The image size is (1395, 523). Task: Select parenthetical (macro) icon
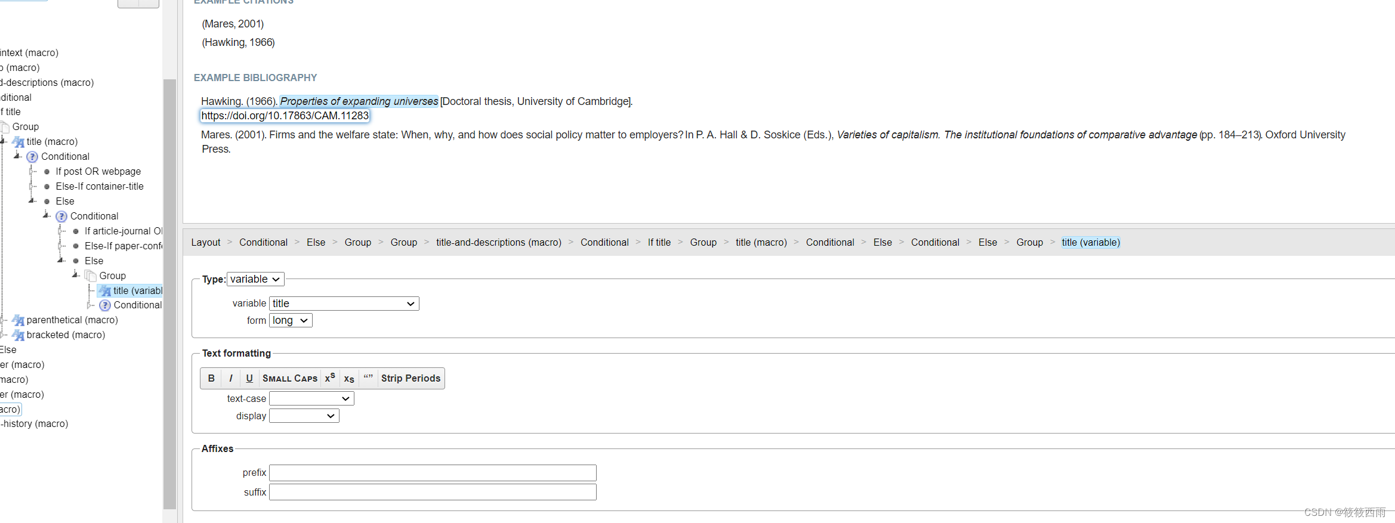[18, 320]
